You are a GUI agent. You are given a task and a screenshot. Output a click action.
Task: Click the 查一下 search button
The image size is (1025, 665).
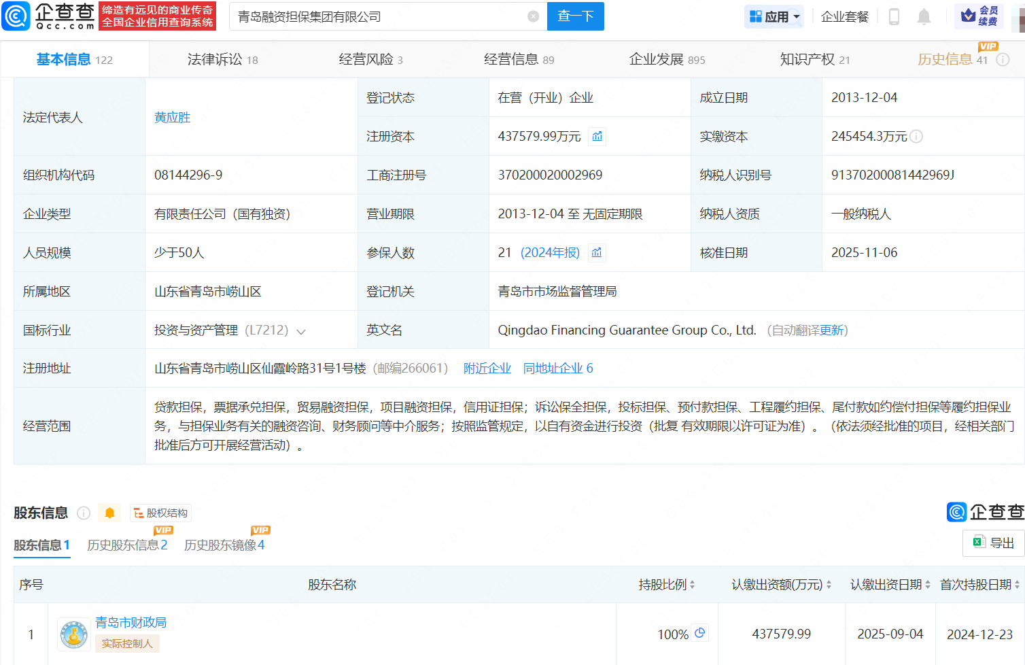[x=575, y=16]
